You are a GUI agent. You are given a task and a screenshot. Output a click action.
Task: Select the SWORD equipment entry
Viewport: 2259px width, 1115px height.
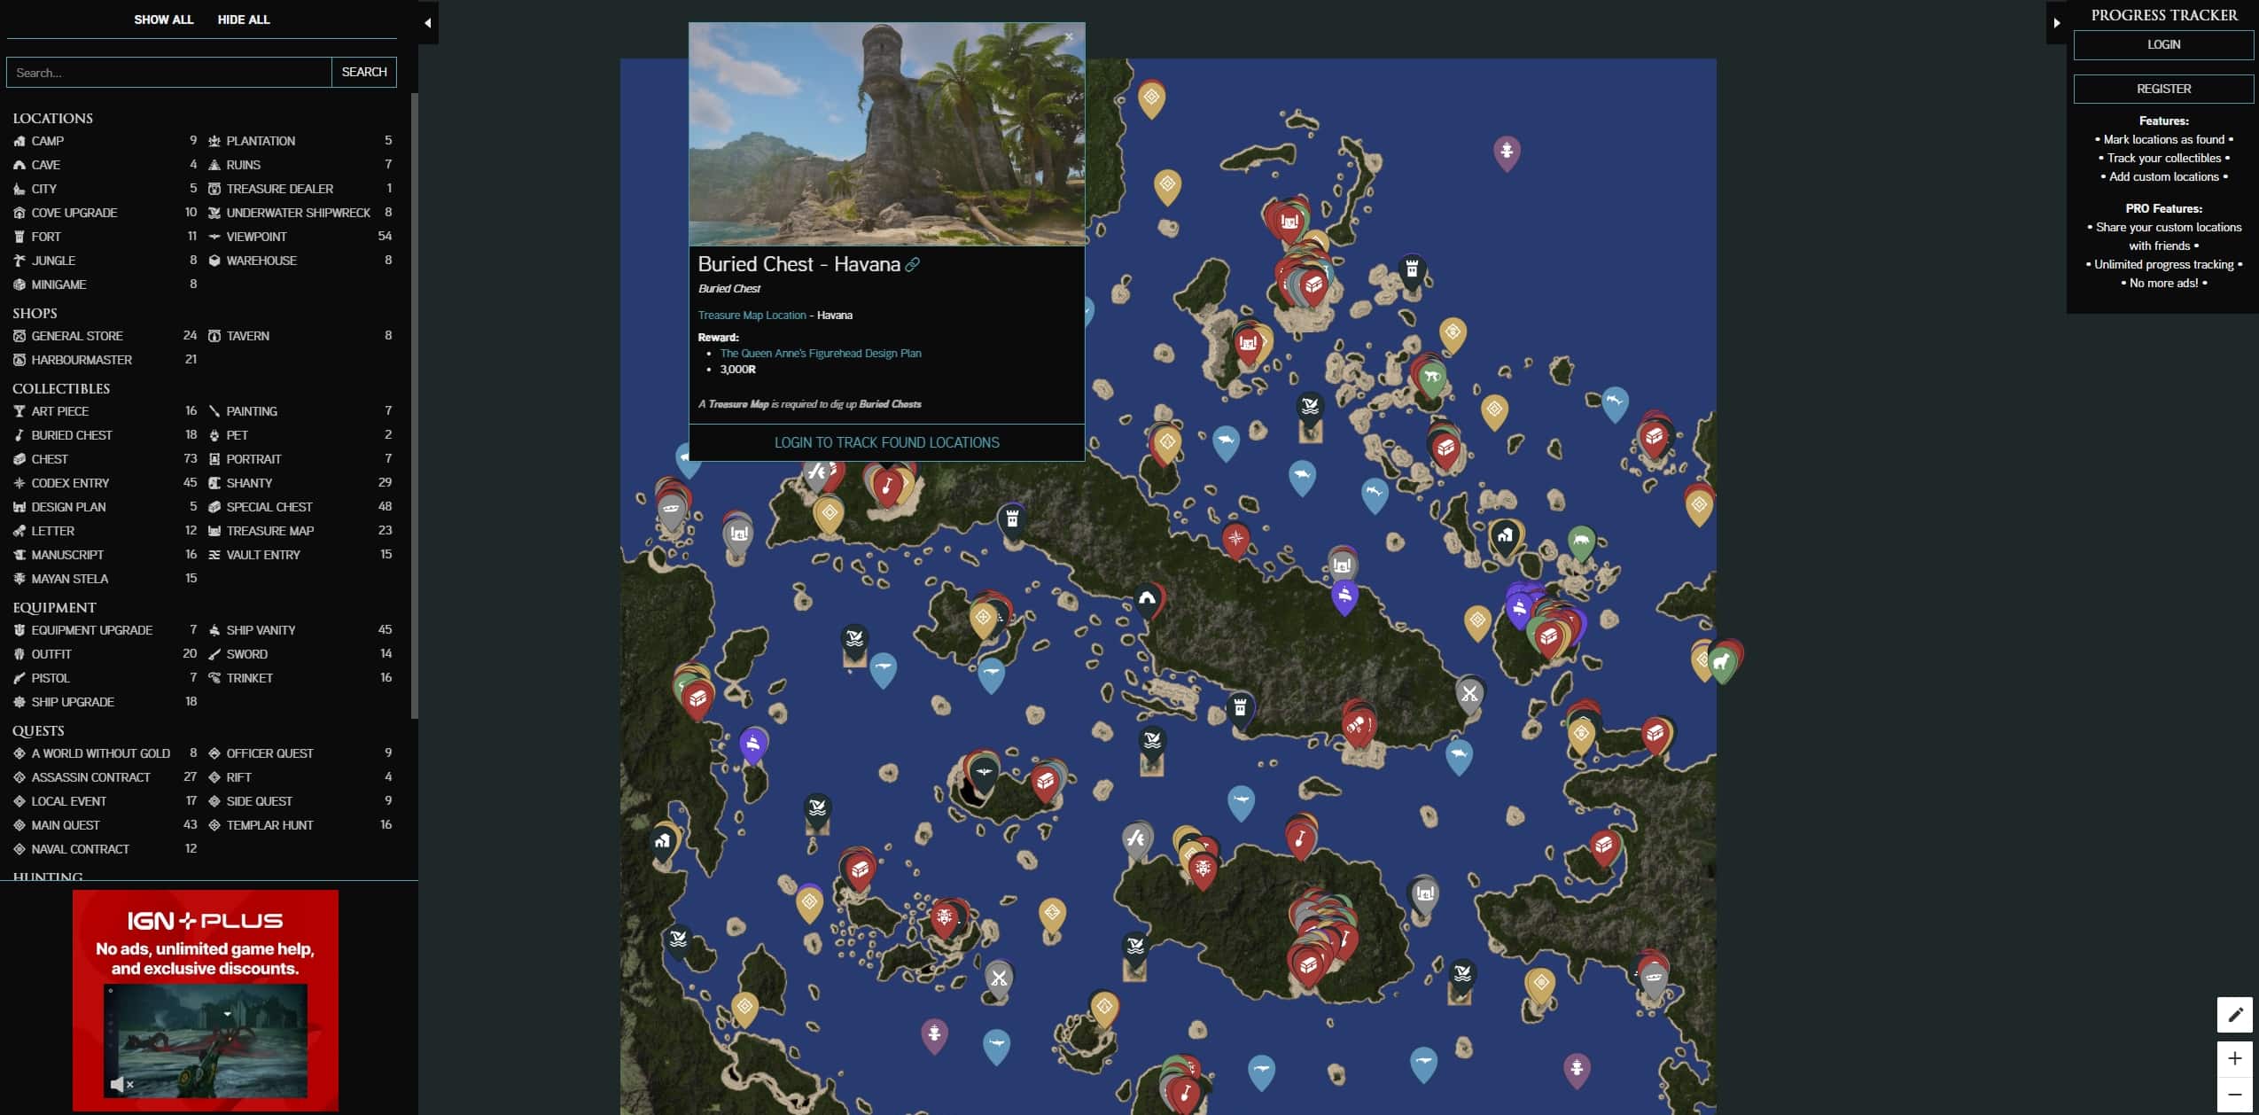click(x=300, y=654)
